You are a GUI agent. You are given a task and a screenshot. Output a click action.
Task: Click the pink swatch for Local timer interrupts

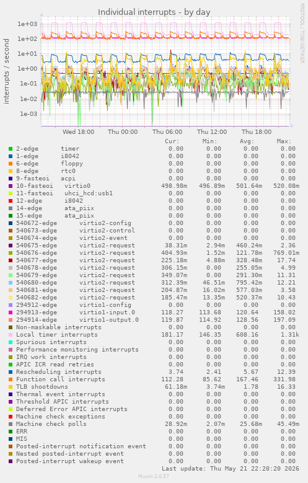[x=11, y=335]
